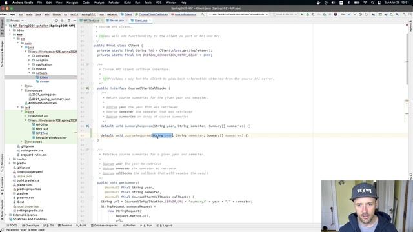Image resolution: width=413 pixels, height=232 pixels.
Task: Click the Debug bug icon in toolbar
Action: 307,14
